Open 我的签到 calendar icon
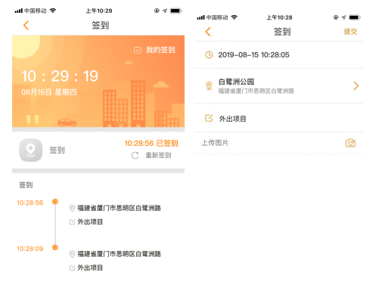The image size is (382, 297). tap(138, 50)
